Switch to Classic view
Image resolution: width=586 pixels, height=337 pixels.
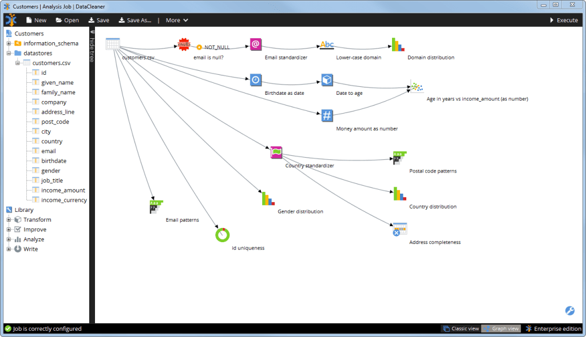(x=461, y=329)
